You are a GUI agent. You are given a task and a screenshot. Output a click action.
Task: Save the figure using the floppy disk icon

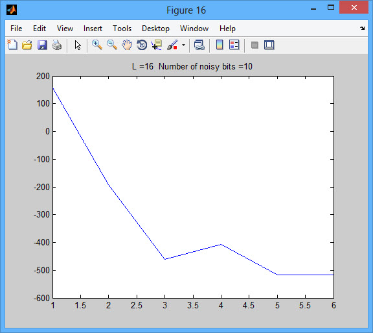click(42, 45)
